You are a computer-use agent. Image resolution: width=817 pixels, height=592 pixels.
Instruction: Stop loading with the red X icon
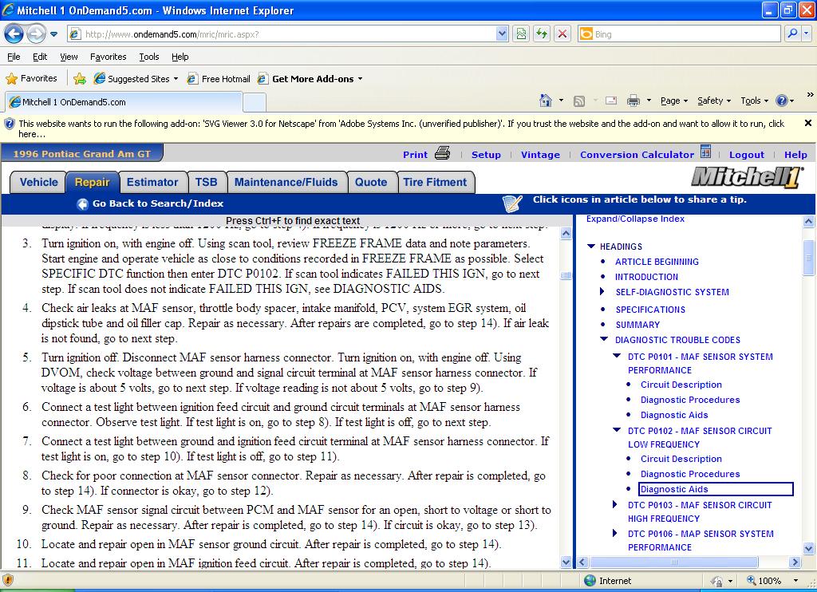[562, 34]
